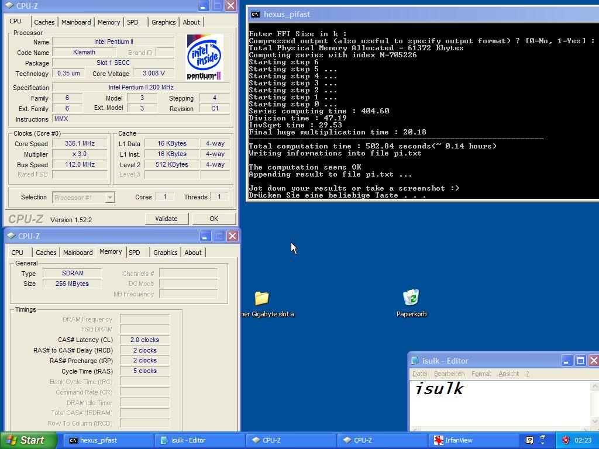Open CPU tab in lower CPU-Z window
Image resolution: width=599 pixels, height=449 pixels.
click(x=17, y=253)
